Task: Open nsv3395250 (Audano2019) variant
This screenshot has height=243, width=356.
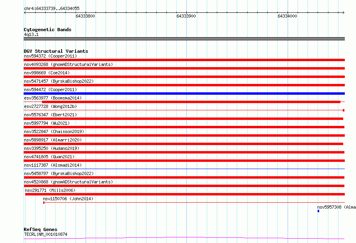Action: coord(52,148)
